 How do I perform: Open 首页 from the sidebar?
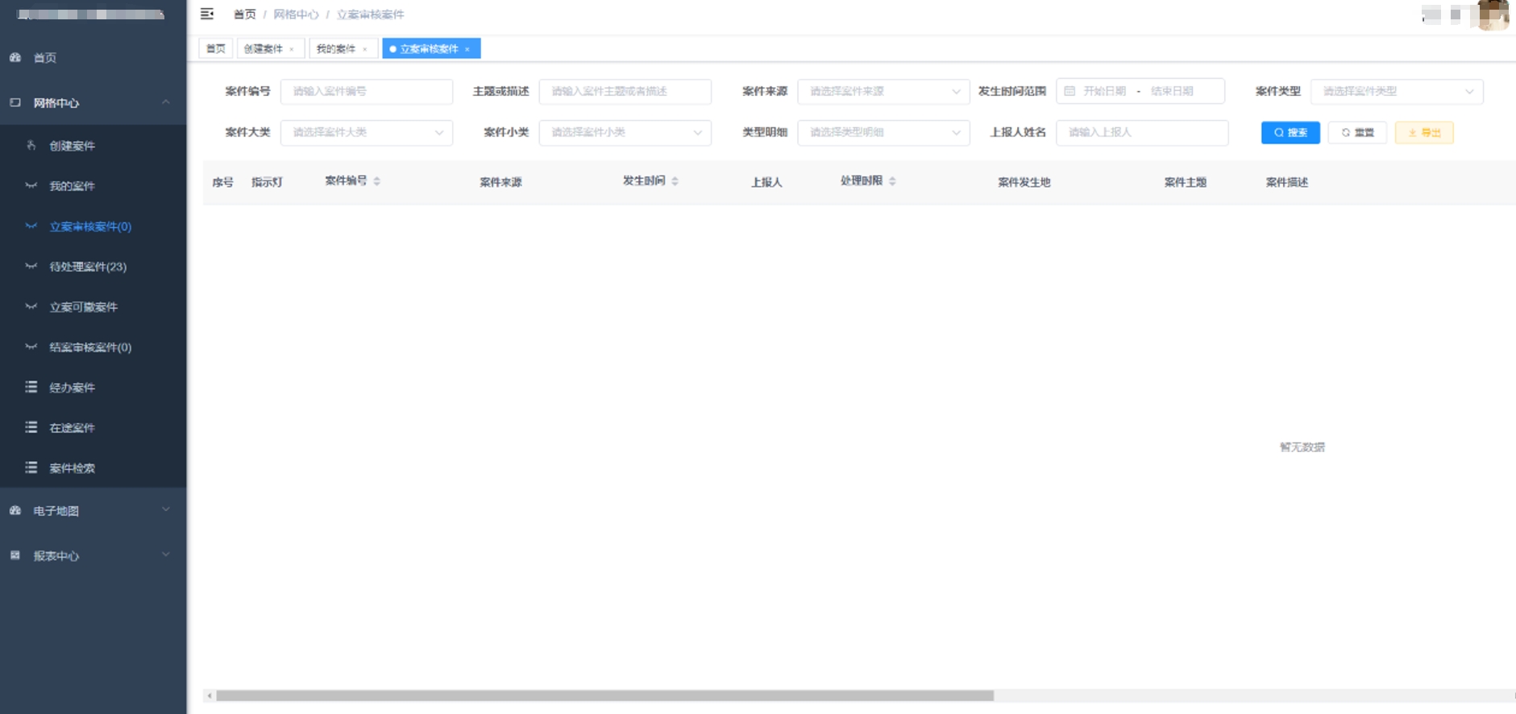point(45,58)
